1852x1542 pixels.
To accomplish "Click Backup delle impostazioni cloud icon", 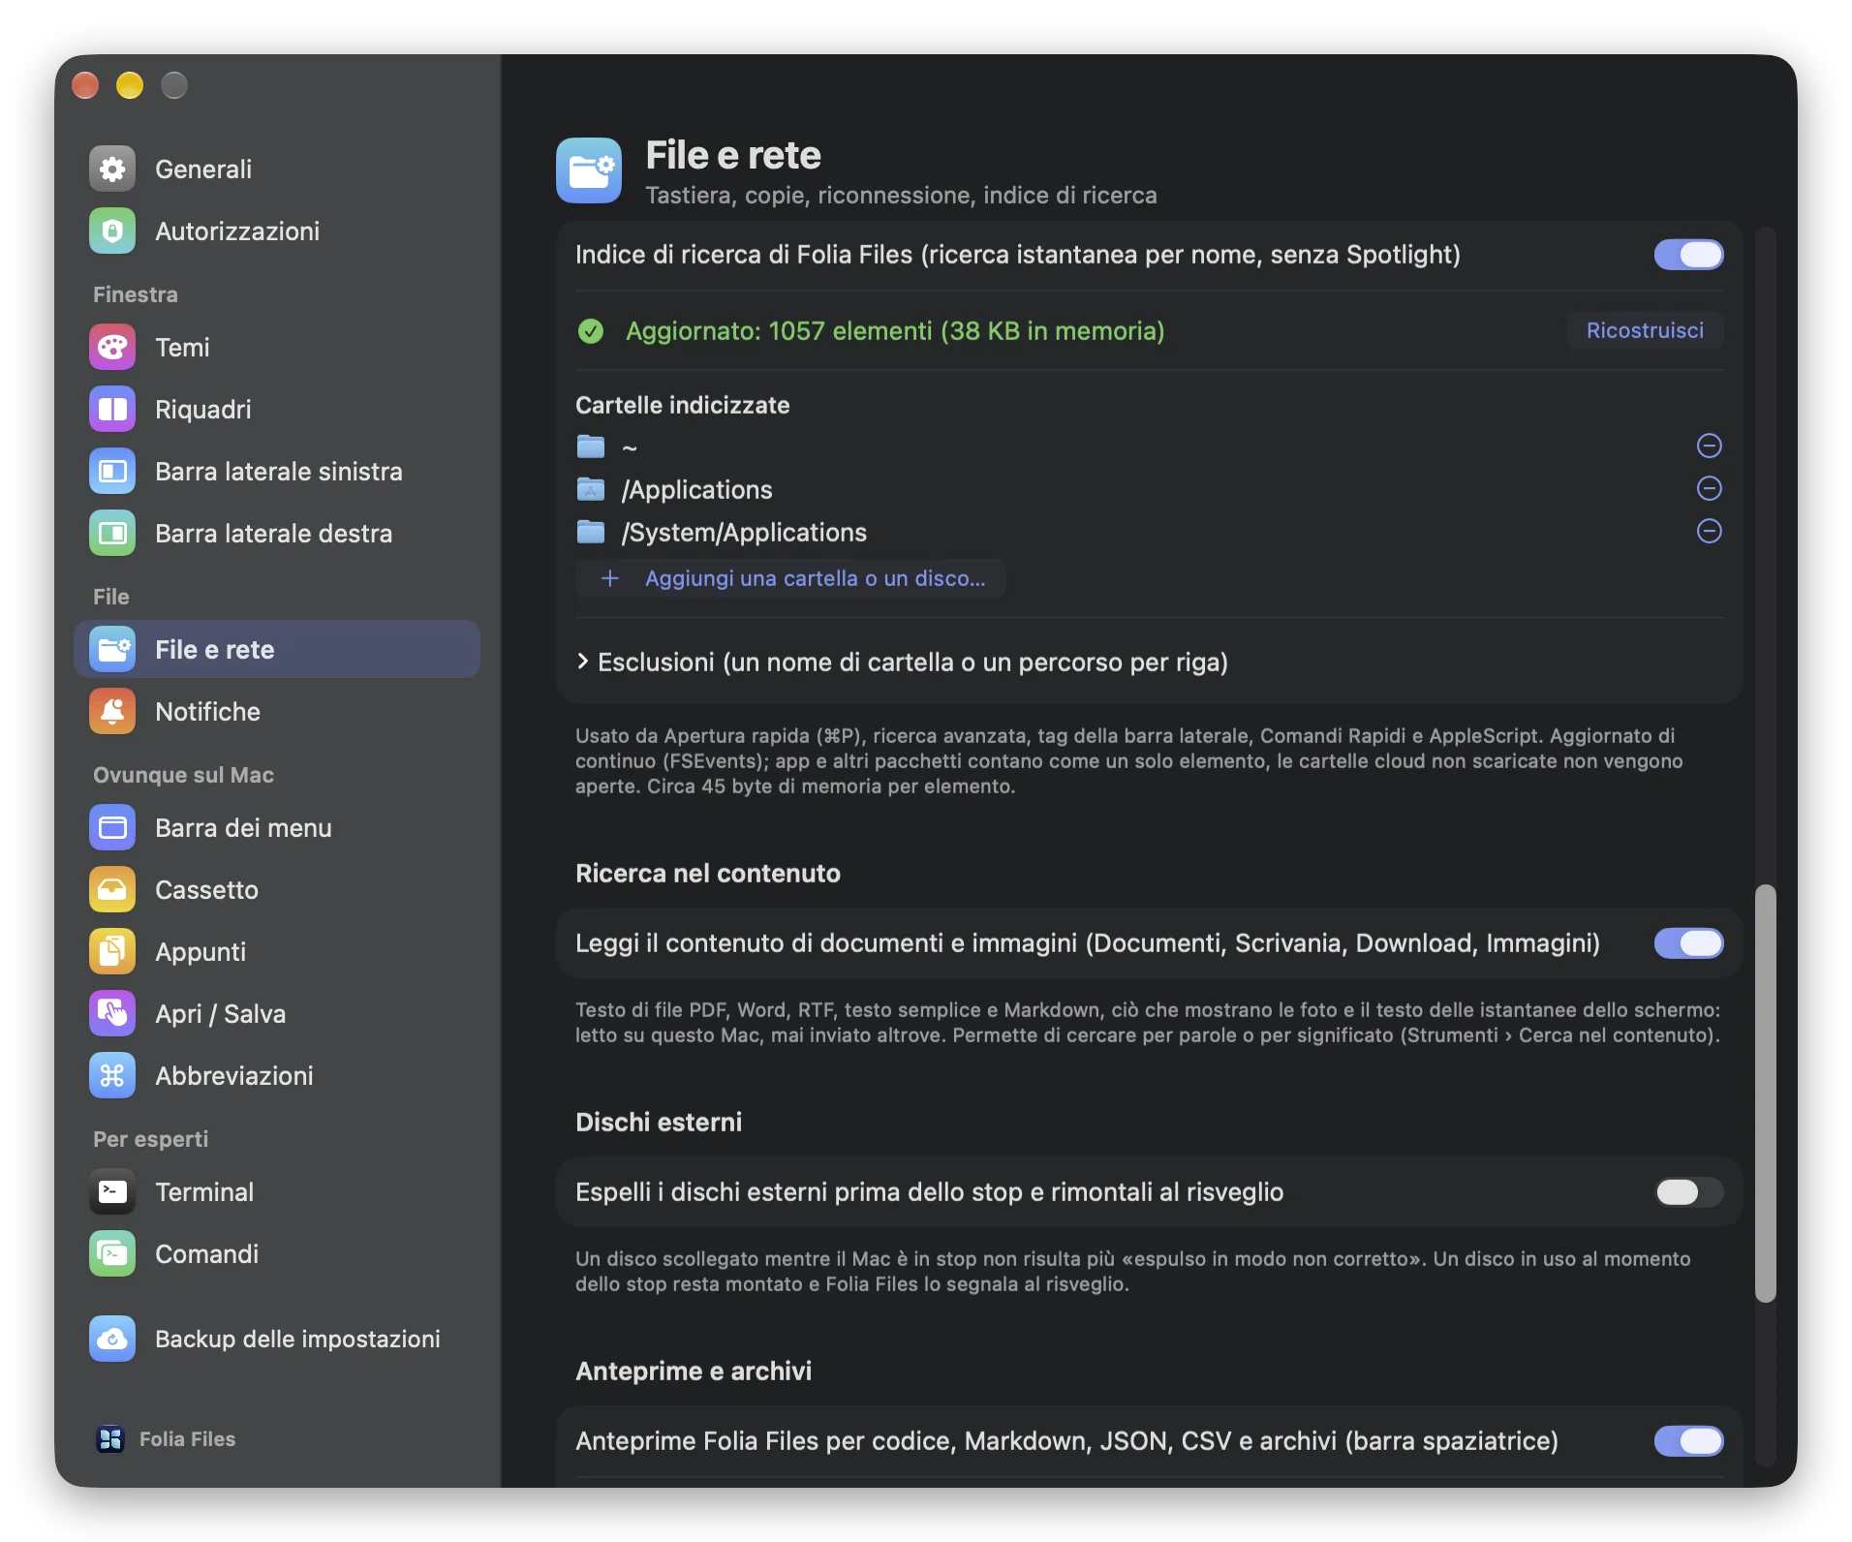I will point(112,1340).
